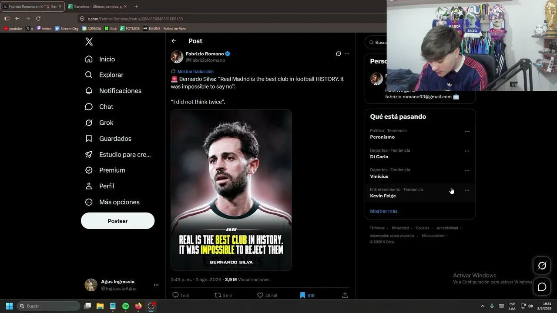The image size is (557, 313).
Task: Open Información sobre anuncios link
Action: (x=392, y=236)
